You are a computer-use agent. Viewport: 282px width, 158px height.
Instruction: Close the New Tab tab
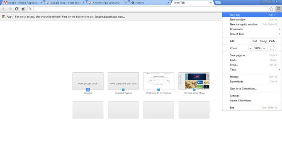211,3
